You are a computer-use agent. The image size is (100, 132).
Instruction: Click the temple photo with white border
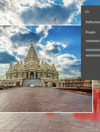pos(46,69)
